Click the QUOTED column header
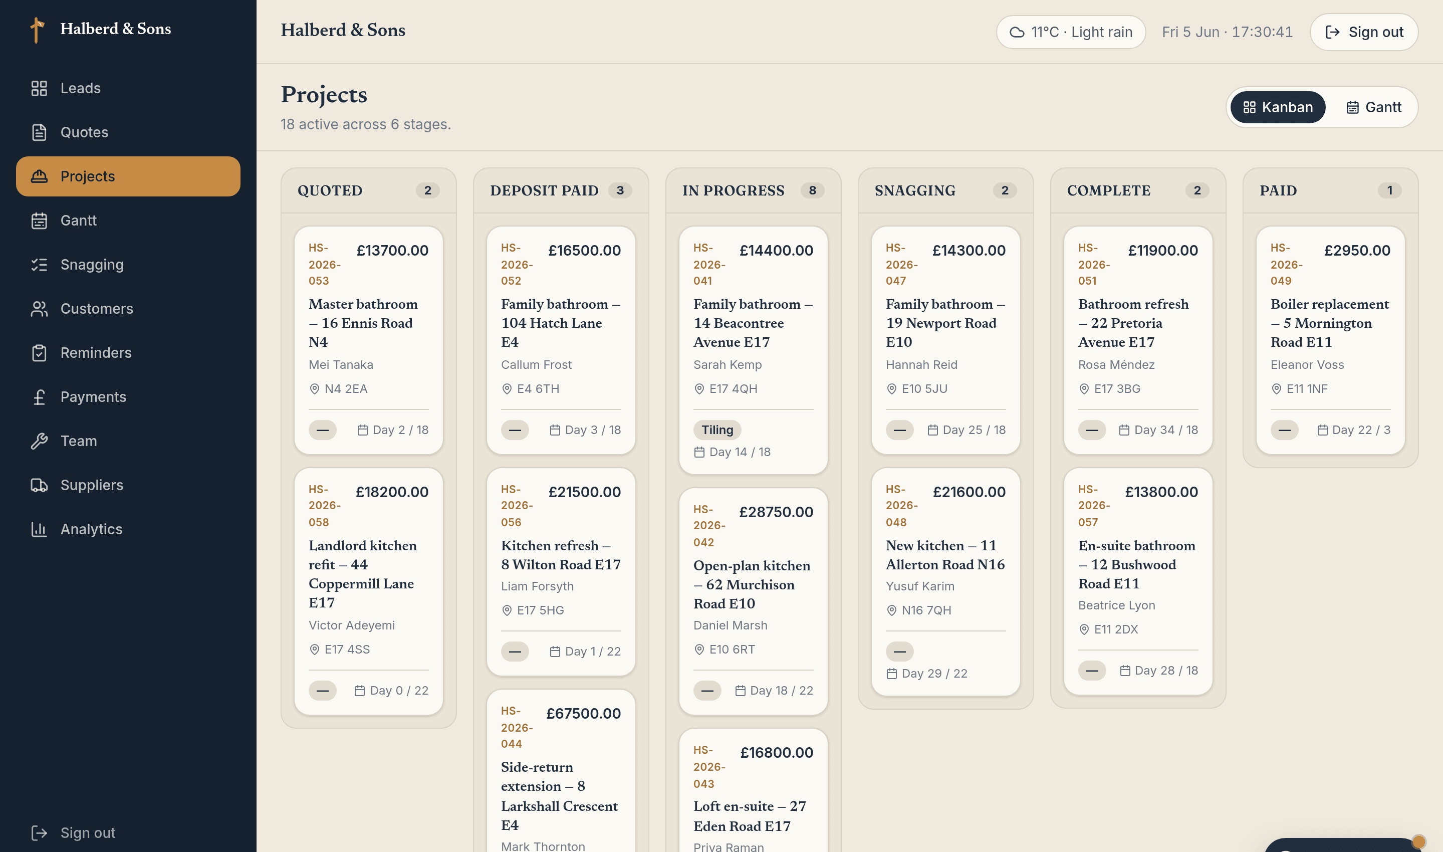This screenshot has height=852, width=1443. (x=368, y=190)
